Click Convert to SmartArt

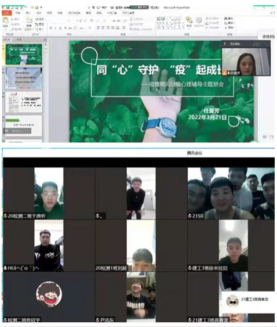[x=141, y=29]
